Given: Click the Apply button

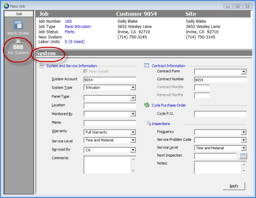Looking at the screenshot, I should point(234,186).
